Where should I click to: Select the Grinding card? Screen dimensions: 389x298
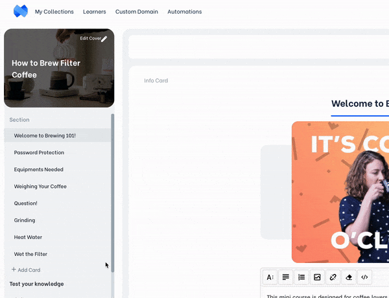point(25,220)
